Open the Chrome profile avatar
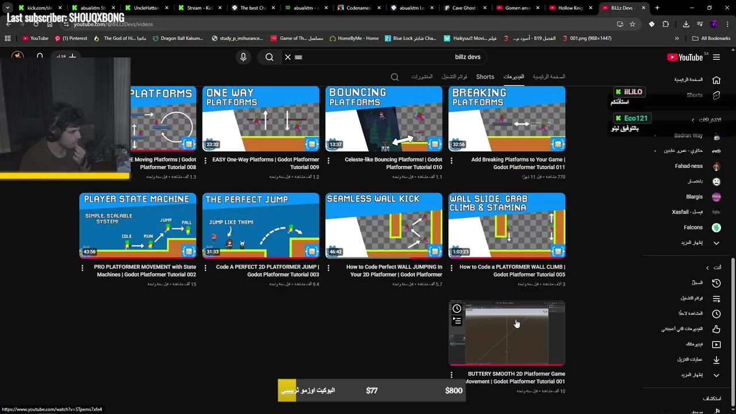This screenshot has height=414, width=736. click(x=714, y=24)
